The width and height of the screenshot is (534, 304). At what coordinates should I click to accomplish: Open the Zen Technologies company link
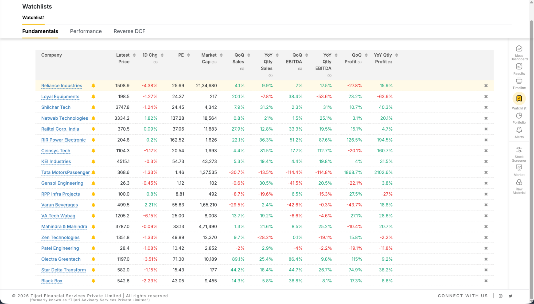point(60,237)
